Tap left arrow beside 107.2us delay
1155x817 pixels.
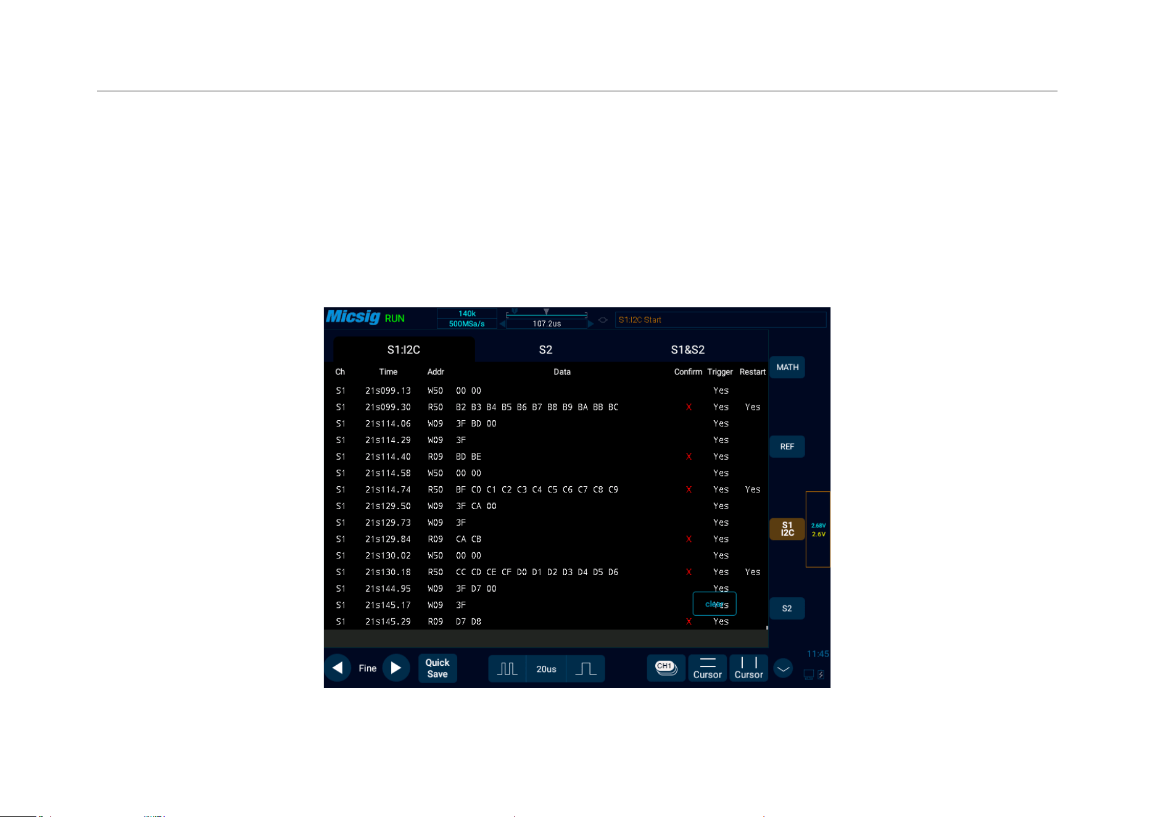[502, 324]
